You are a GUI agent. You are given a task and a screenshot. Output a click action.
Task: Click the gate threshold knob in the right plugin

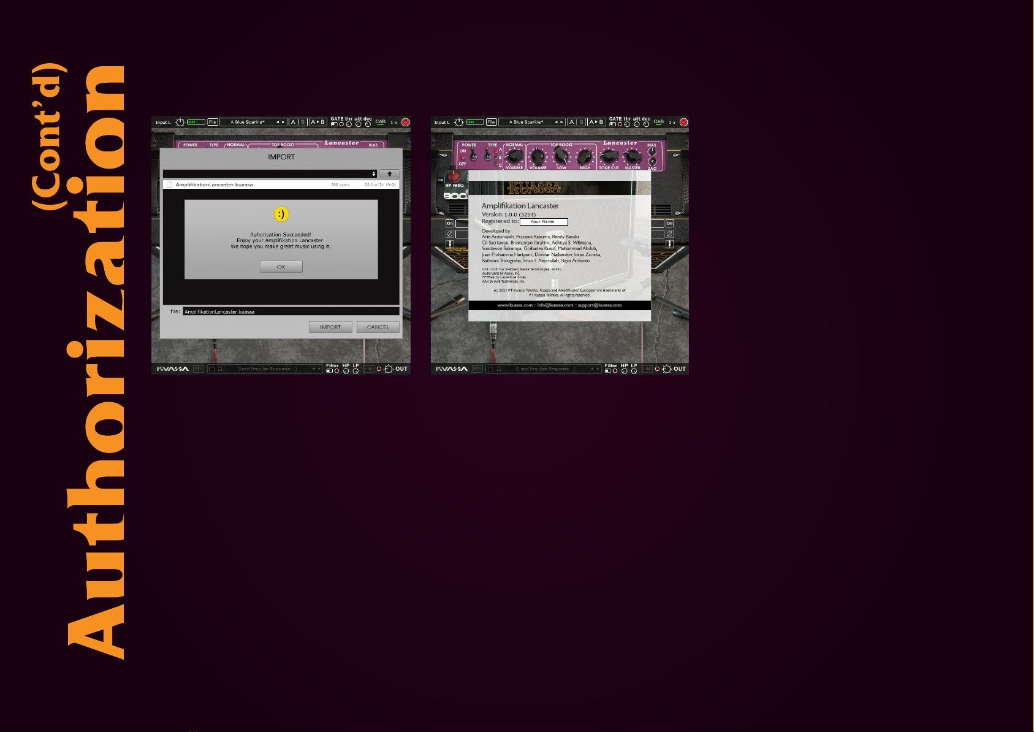point(627,124)
